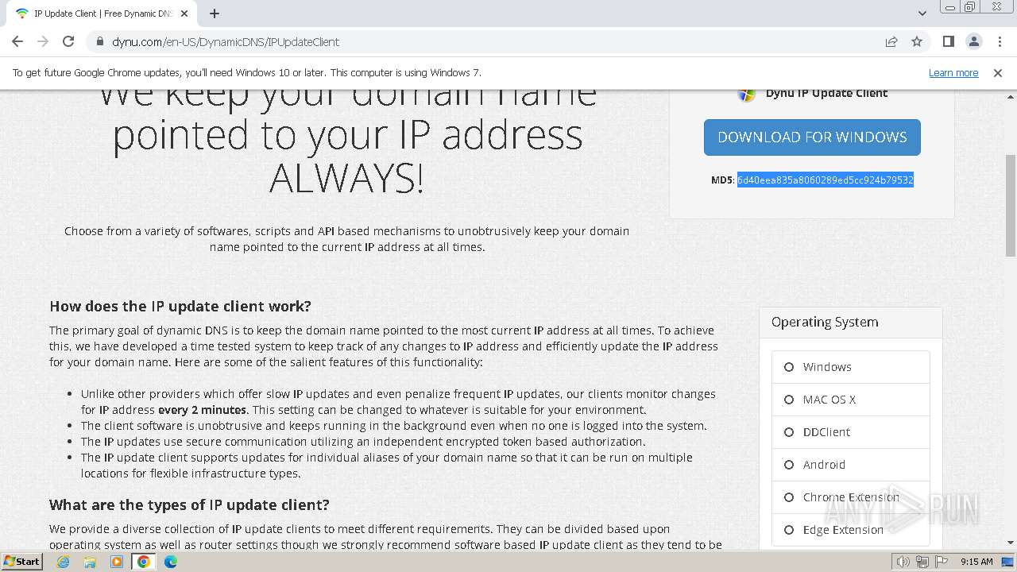The image size is (1017, 572).
Task: Select the Edge Extension option
Action: (851, 530)
